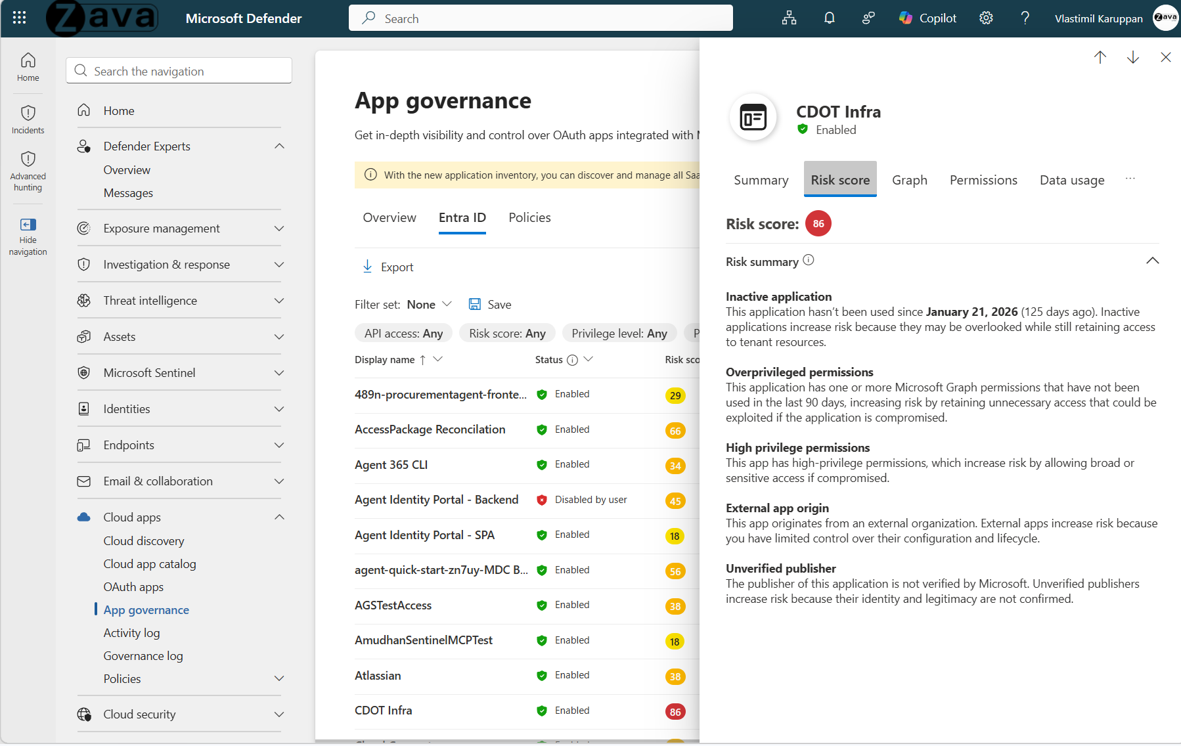
Task: Collapse the Defender Experts section
Action: coord(279,146)
